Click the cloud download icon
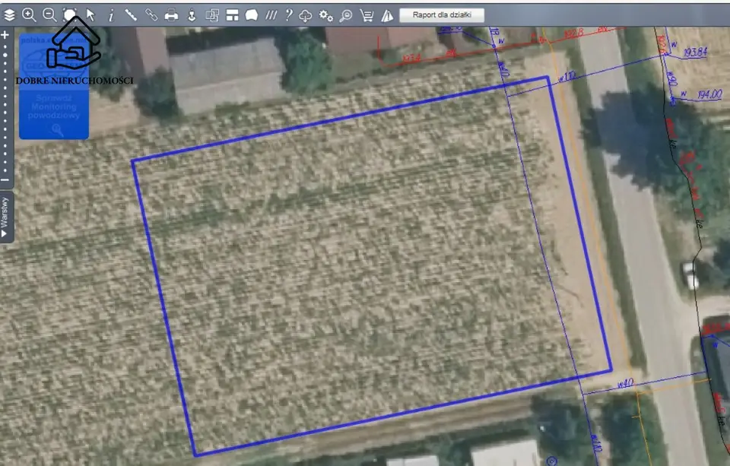This screenshot has height=466, width=730. pyautogui.click(x=306, y=16)
